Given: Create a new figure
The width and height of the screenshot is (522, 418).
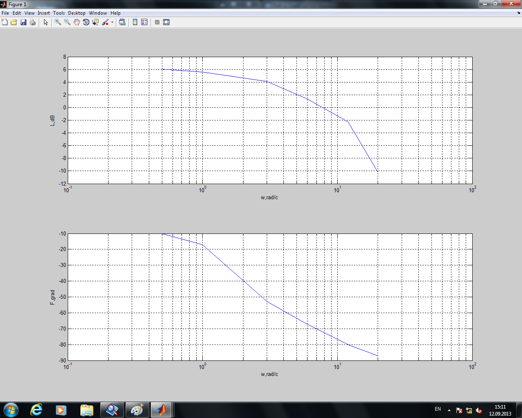Looking at the screenshot, I should click(x=4, y=22).
